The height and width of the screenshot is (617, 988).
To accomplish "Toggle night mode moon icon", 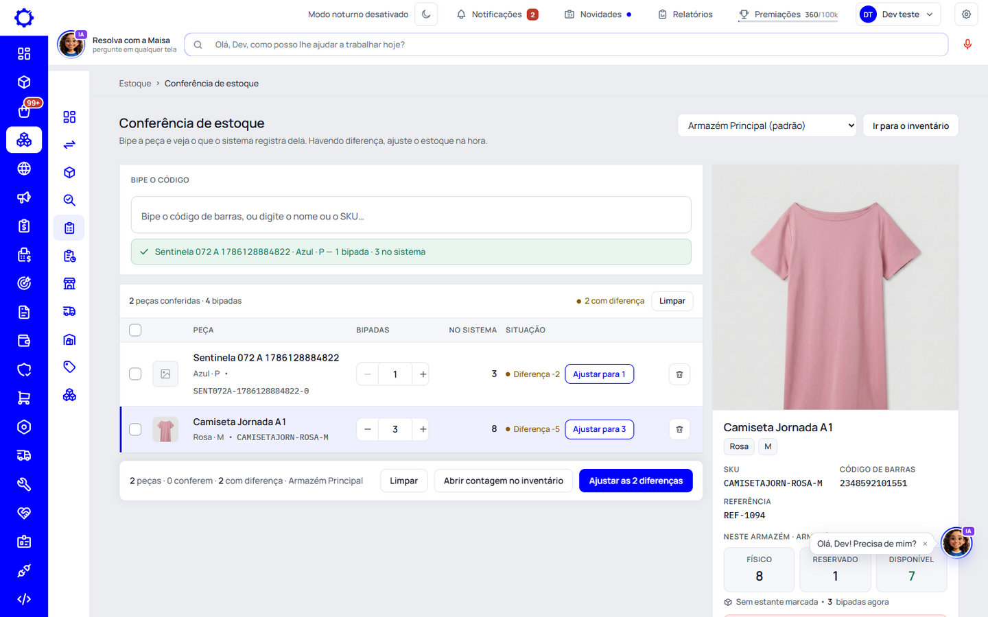I will (x=426, y=14).
